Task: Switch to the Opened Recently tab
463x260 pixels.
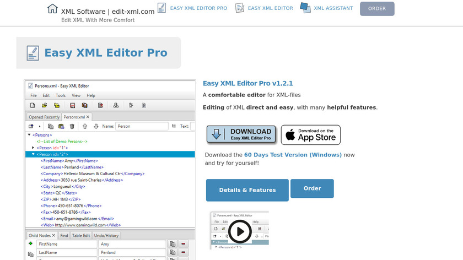Action: [x=44, y=117]
